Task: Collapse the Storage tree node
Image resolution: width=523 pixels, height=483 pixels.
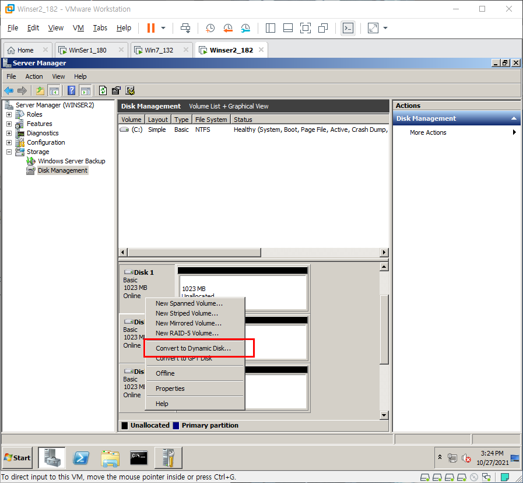Action: [9, 152]
